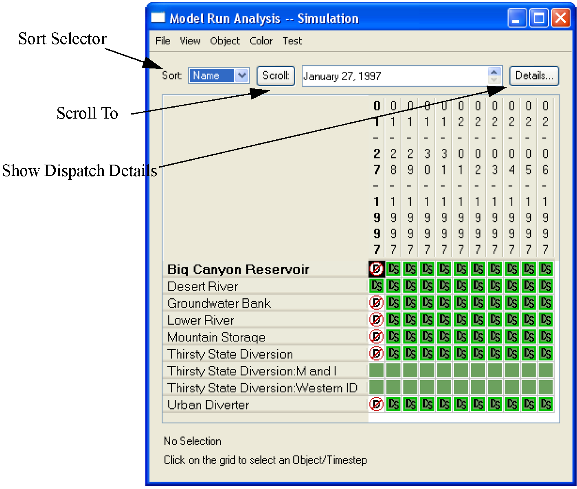Screen dimensions: 577x489
Task: Open the Object menu
Action: (225, 41)
